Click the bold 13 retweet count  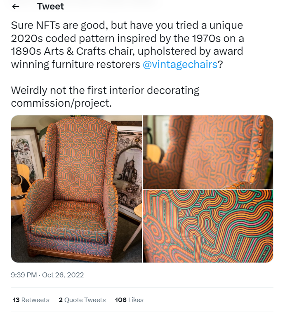pyautogui.click(x=16, y=300)
